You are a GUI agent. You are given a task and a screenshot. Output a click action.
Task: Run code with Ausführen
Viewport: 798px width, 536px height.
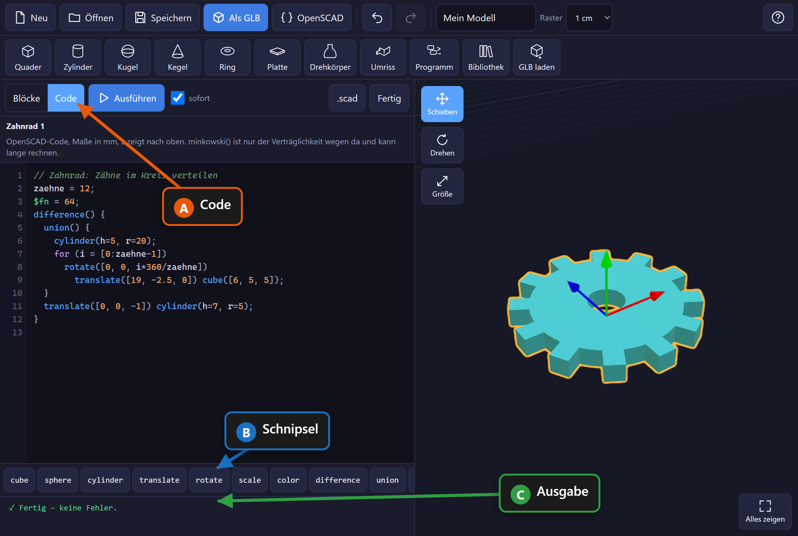pyautogui.click(x=127, y=98)
